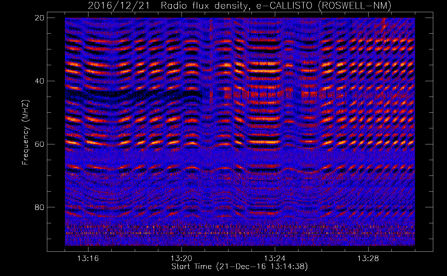Click the 20 frequency tick label
Viewport: 447px width, 276px height.
pyautogui.click(x=40, y=18)
